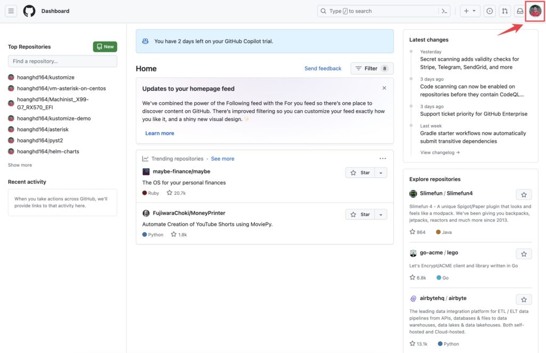Viewport: 546px width, 353px height.
Task: Click the airbyte 13.1k stars count
Action: (419, 343)
